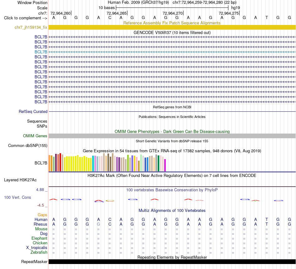
Task: Click the dark green bar in GTEx chart
Action: (159, 163)
